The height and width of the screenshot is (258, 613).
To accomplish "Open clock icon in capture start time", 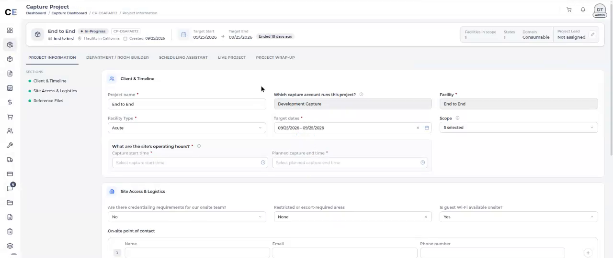I will (x=263, y=162).
